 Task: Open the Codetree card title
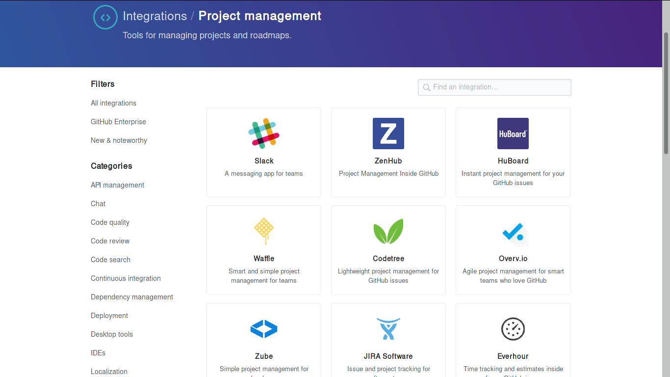[388, 259]
